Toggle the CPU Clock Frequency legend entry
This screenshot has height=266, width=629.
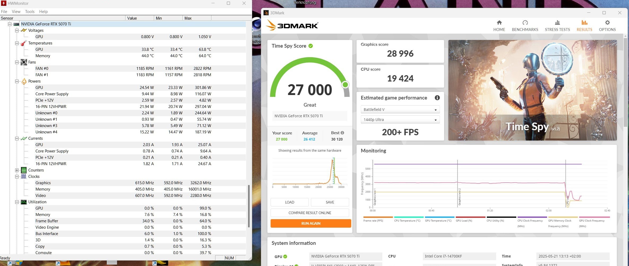(532, 222)
